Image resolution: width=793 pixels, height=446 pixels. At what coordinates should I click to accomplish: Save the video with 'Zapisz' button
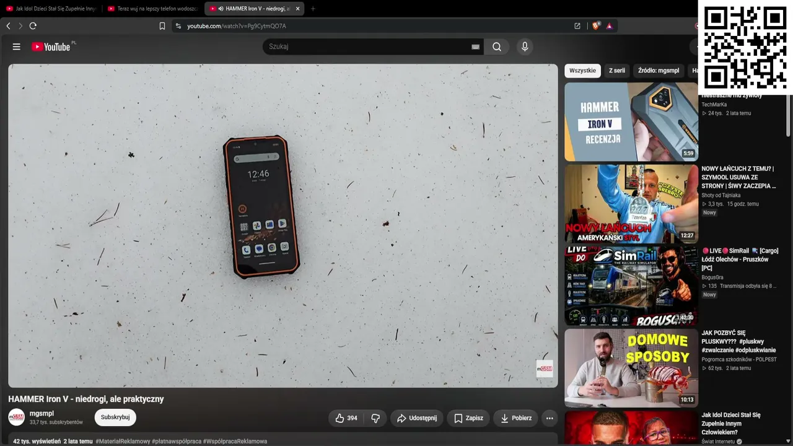pos(468,418)
